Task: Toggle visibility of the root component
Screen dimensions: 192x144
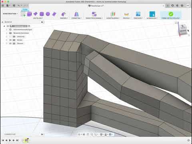Action: coord(8,26)
